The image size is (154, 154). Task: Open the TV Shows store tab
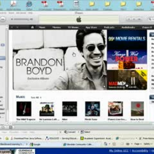click(x=73, y=27)
